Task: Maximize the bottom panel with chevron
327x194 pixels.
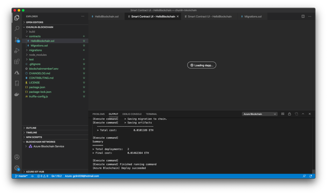Action: (x=303, y=114)
